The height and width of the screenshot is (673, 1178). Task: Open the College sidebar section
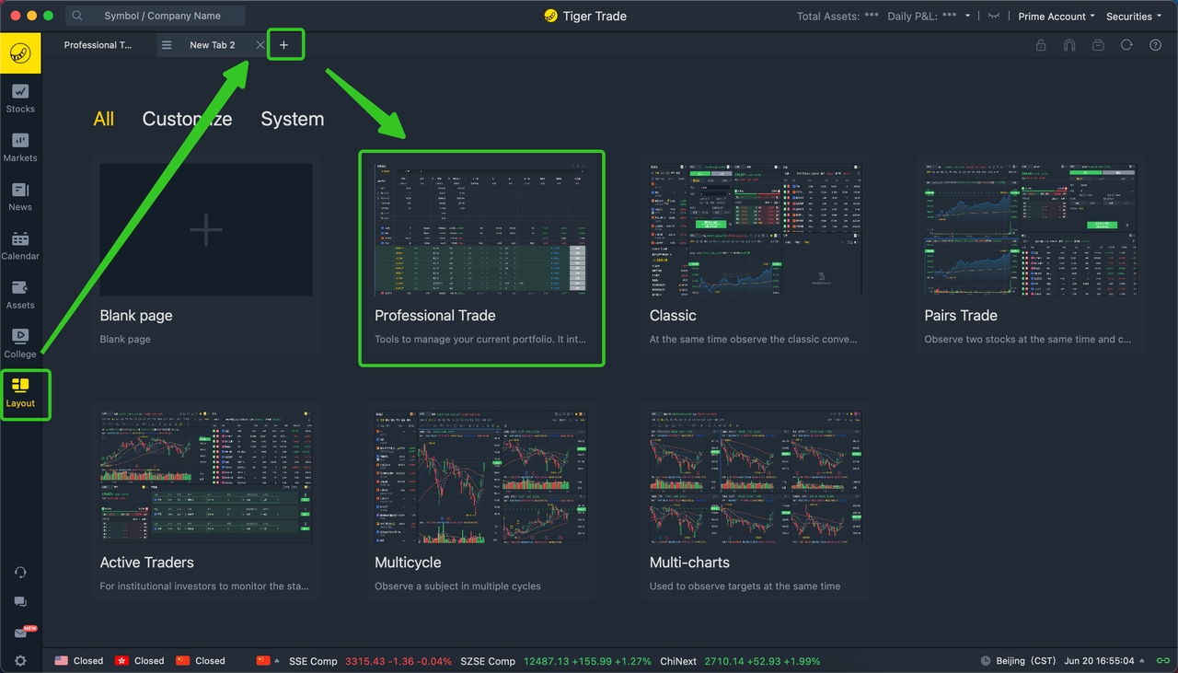coord(20,343)
